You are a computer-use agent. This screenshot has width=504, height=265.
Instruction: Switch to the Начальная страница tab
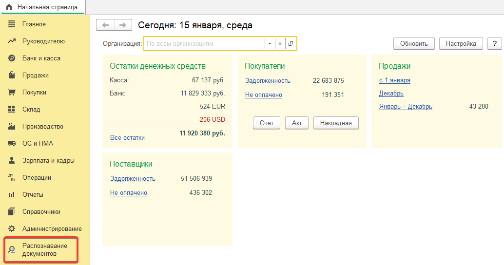coord(42,7)
